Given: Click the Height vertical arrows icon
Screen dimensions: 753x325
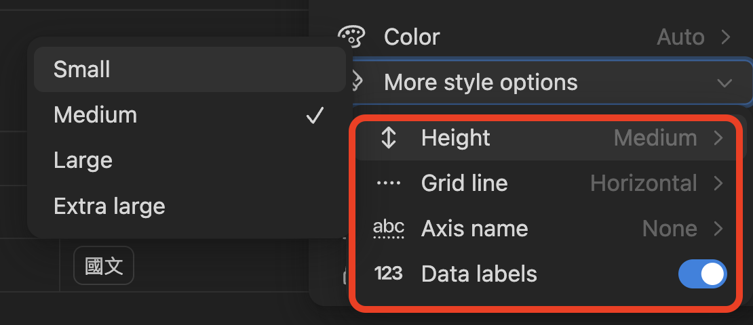Looking at the screenshot, I should point(388,138).
